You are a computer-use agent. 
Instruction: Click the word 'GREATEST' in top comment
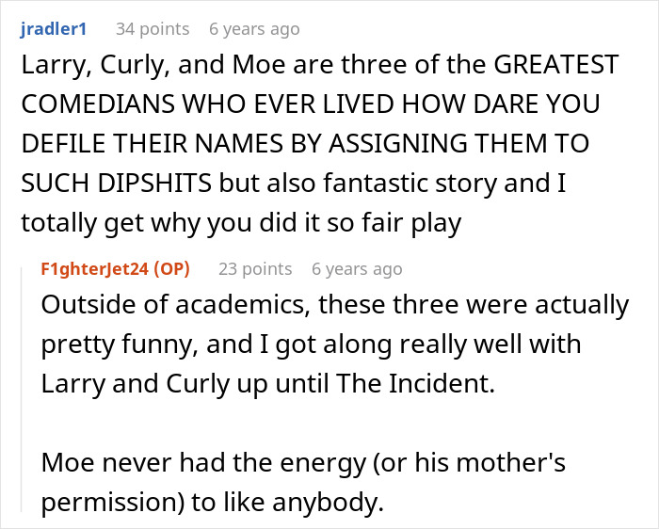point(555,65)
